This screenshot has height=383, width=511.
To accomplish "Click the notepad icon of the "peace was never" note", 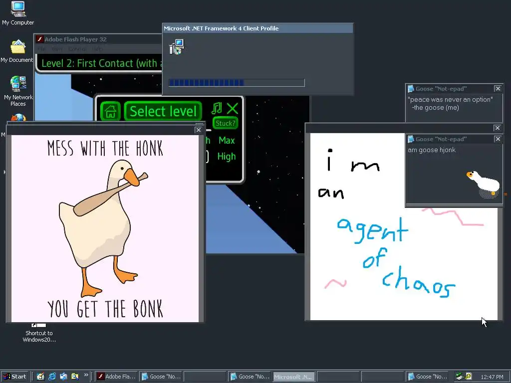I will tap(411, 89).
